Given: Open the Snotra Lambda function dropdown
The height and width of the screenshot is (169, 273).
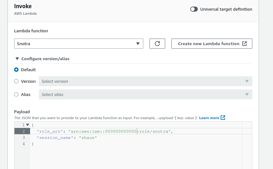Looking at the screenshot, I should 78,44.
